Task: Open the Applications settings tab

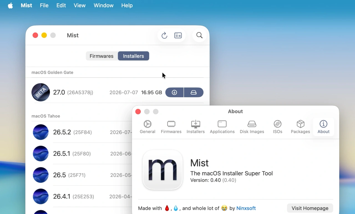Action: point(222,127)
